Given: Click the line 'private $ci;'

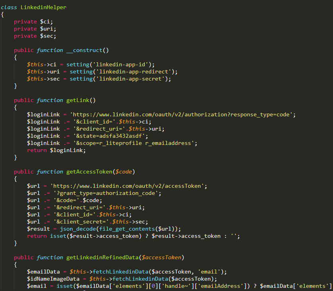Looking at the screenshot, I should [x=33, y=21].
